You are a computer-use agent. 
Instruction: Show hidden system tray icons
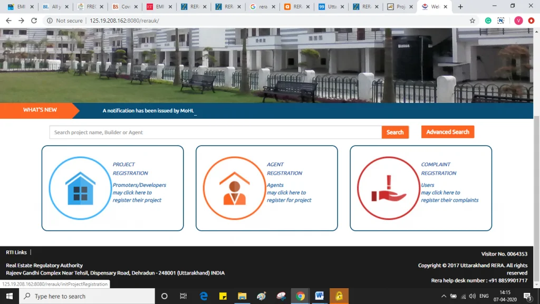(443, 296)
